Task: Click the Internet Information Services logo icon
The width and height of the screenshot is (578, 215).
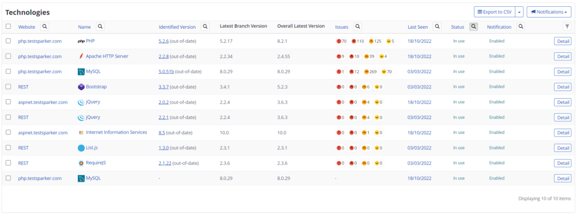Action: click(81, 133)
